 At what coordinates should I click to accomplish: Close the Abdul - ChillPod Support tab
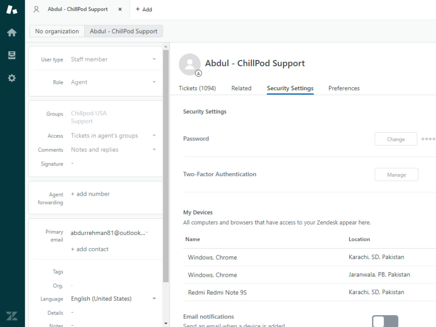pos(120,9)
